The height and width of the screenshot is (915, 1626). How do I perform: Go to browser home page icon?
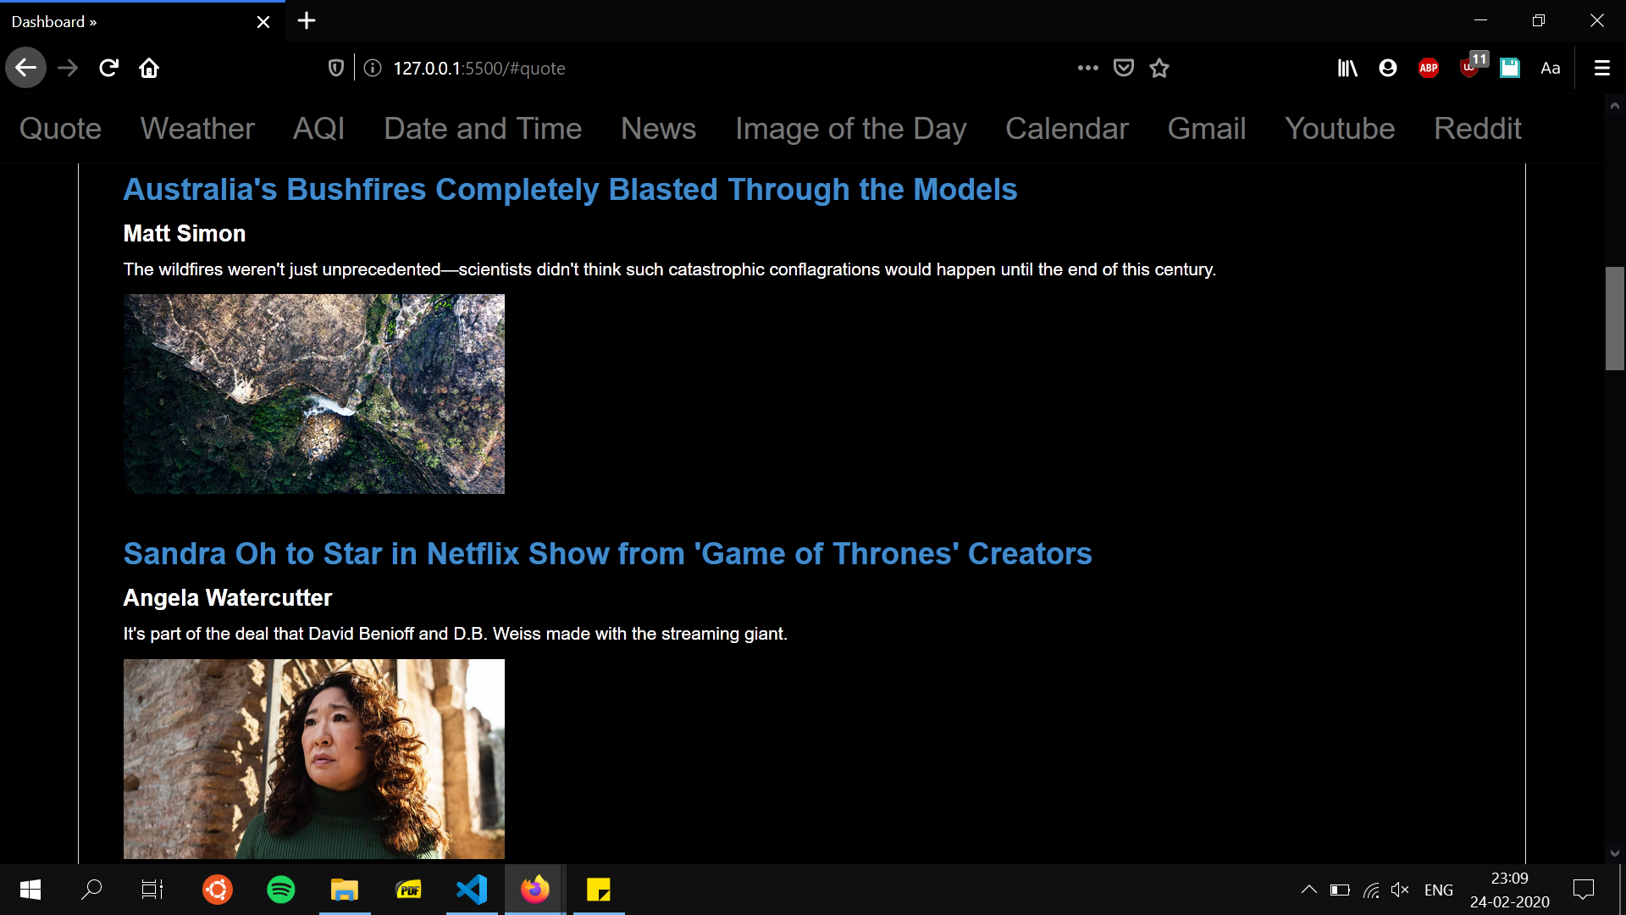tap(149, 68)
